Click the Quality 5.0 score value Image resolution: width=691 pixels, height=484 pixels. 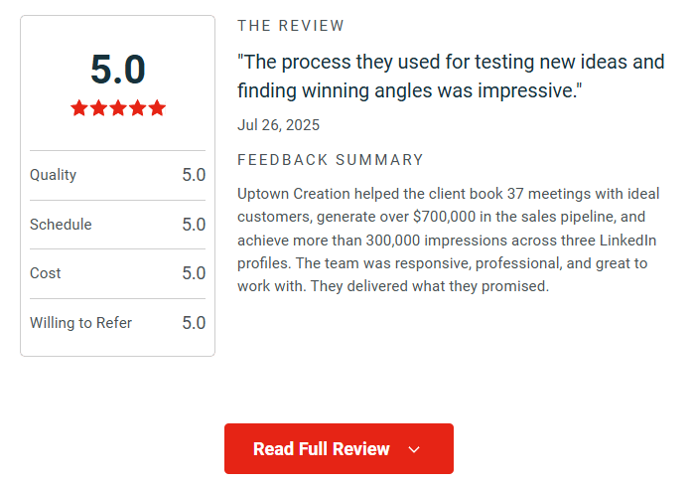click(x=194, y=175)
